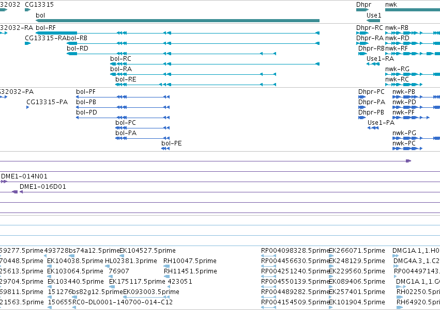This screenshot has height=310, width=440.
Task: Click DME1-016D01 clone label
Action: (43, 187)
